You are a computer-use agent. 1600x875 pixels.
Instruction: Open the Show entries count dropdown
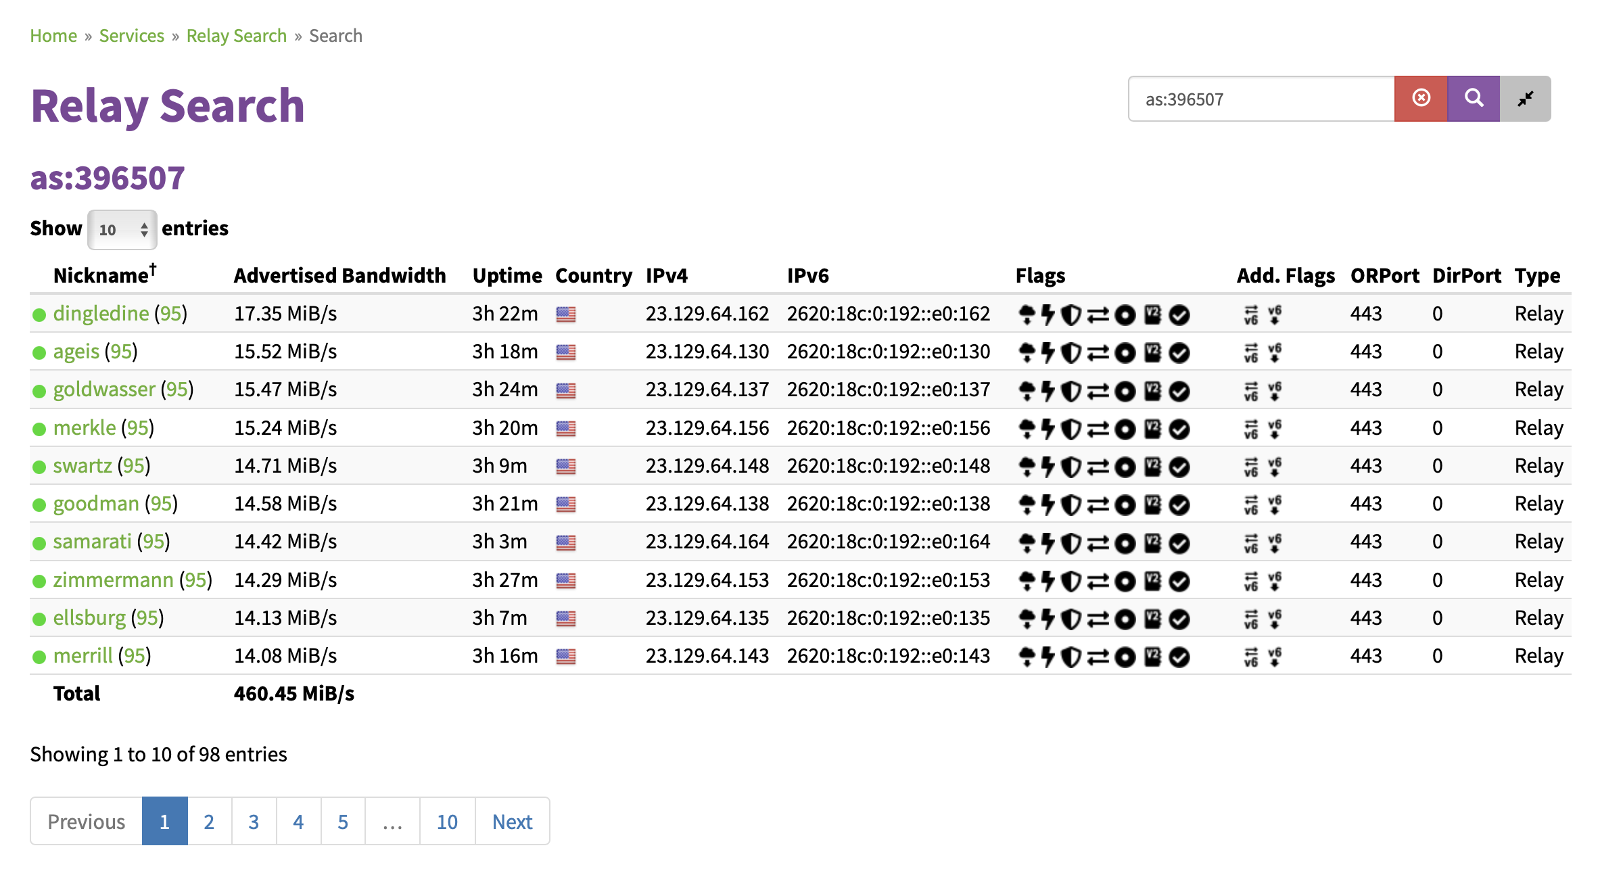click(122, 230)
